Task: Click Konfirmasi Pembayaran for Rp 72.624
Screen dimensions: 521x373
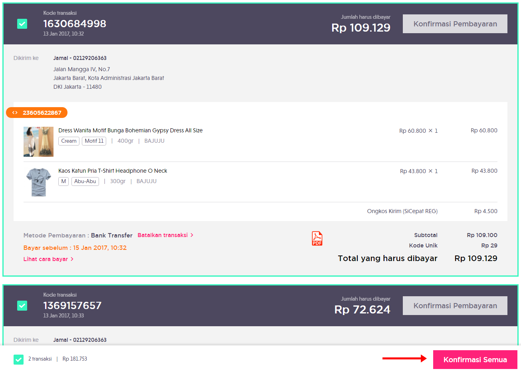Action: (455, 306)
